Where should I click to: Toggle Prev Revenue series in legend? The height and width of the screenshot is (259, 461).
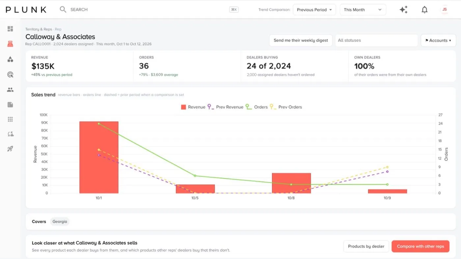(226, 107)
